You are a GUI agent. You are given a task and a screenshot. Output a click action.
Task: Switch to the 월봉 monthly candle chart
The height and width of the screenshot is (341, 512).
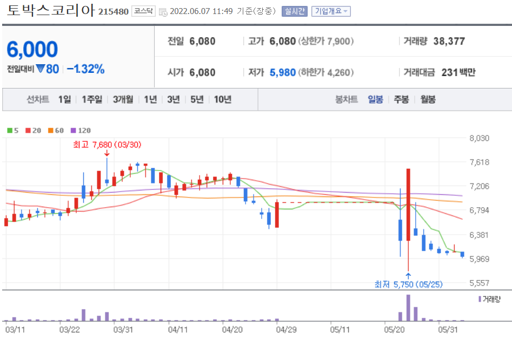pyautogui.click(x=428, y=99)
